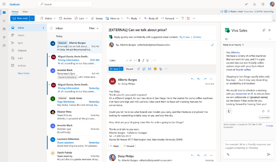Image resolution: width=276 pixels, height=162 pixels.
Task: Click in the Search box
Action: (65, 4)
